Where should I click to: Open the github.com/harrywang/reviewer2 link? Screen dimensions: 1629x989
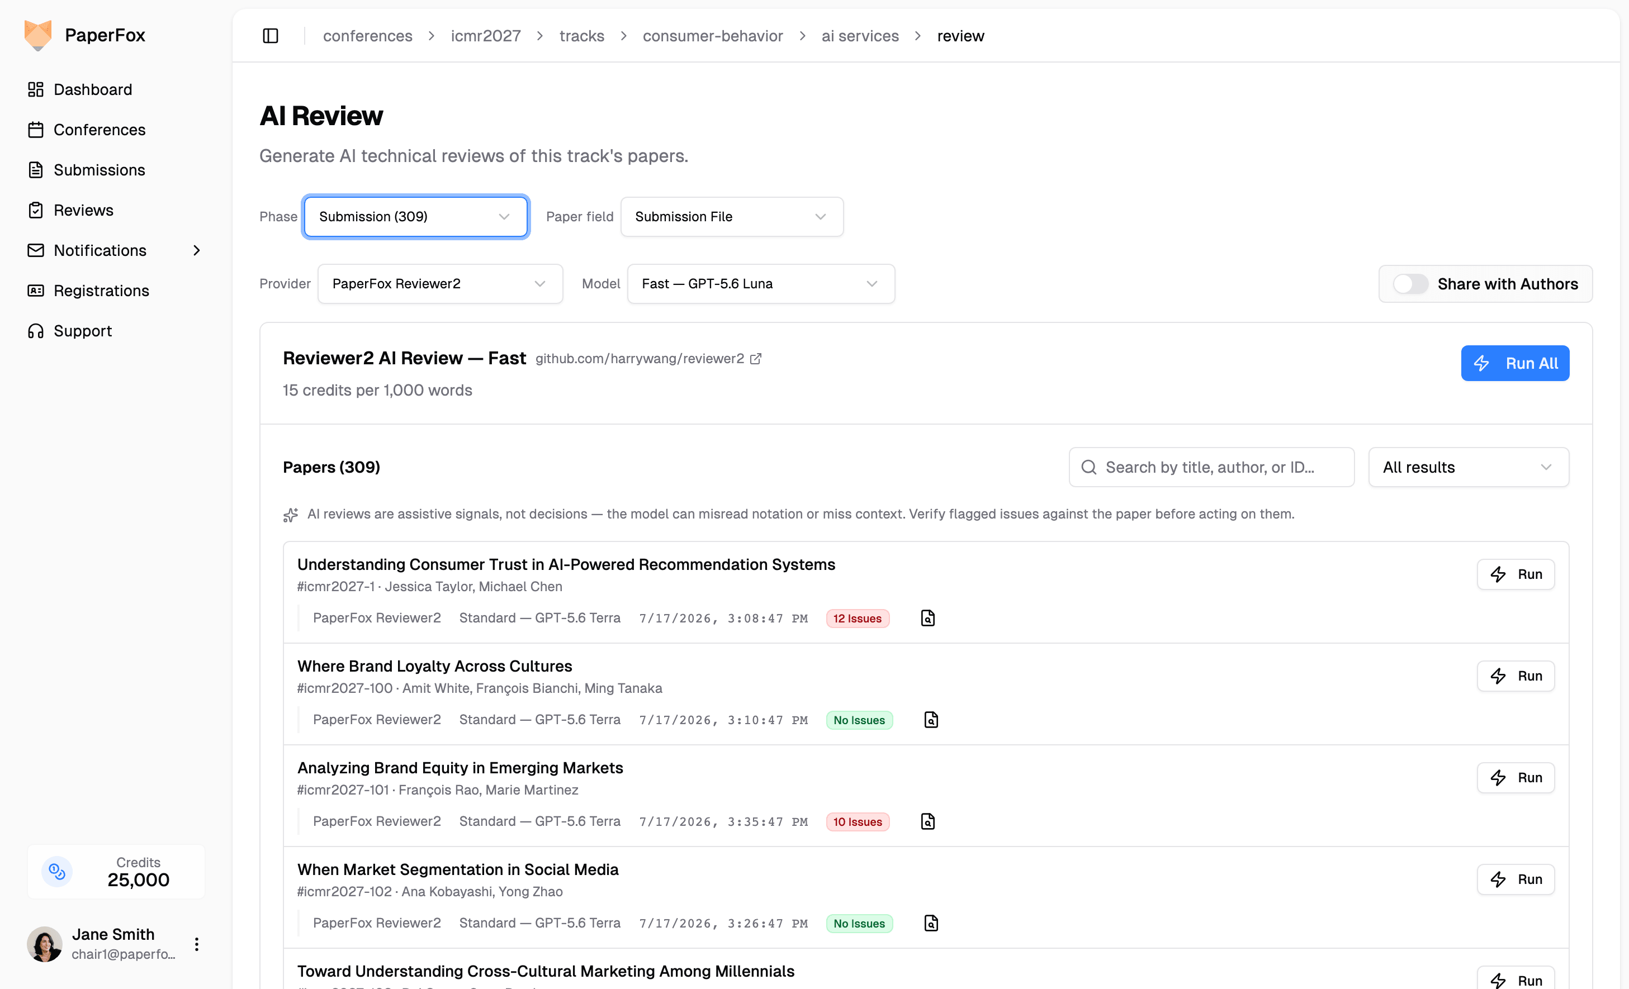[x=640, y=359]
